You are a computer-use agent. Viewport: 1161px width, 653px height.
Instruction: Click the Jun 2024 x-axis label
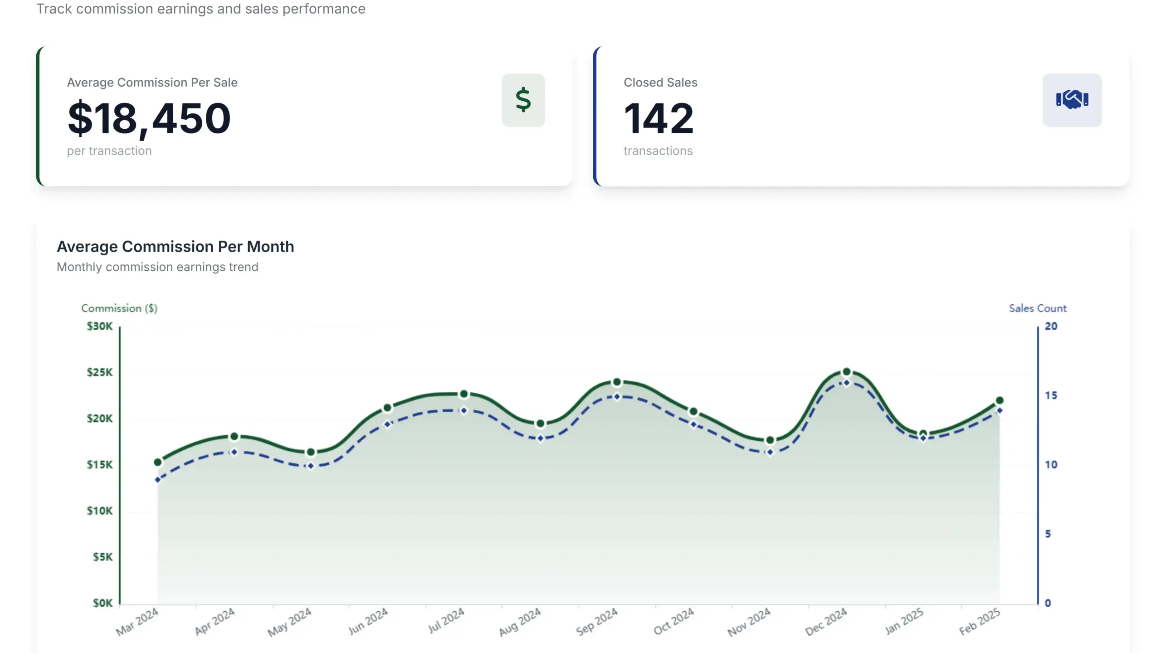[x=368, y=621]
